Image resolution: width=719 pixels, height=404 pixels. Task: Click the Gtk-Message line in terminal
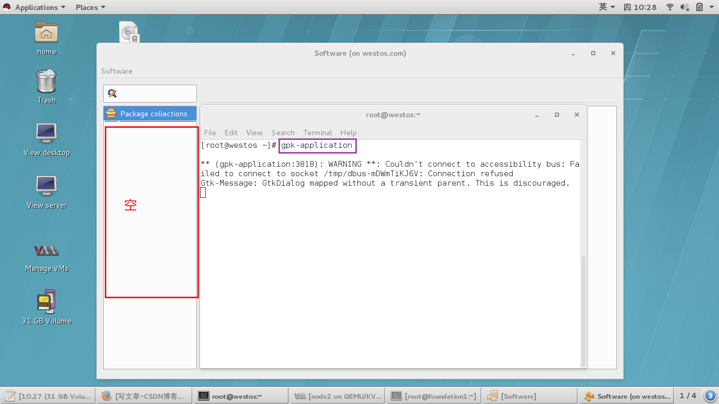point(385,183)
